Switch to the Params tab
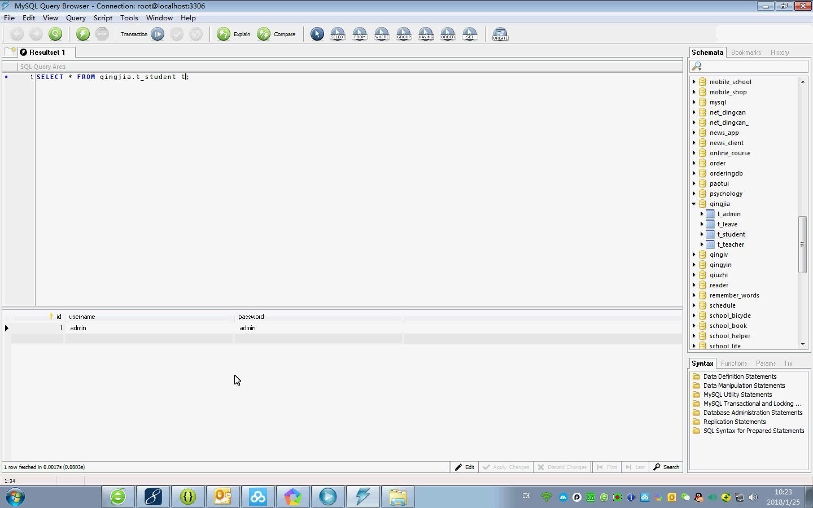The height and width of the screenshot is (508, 813). tap(766, 364)
